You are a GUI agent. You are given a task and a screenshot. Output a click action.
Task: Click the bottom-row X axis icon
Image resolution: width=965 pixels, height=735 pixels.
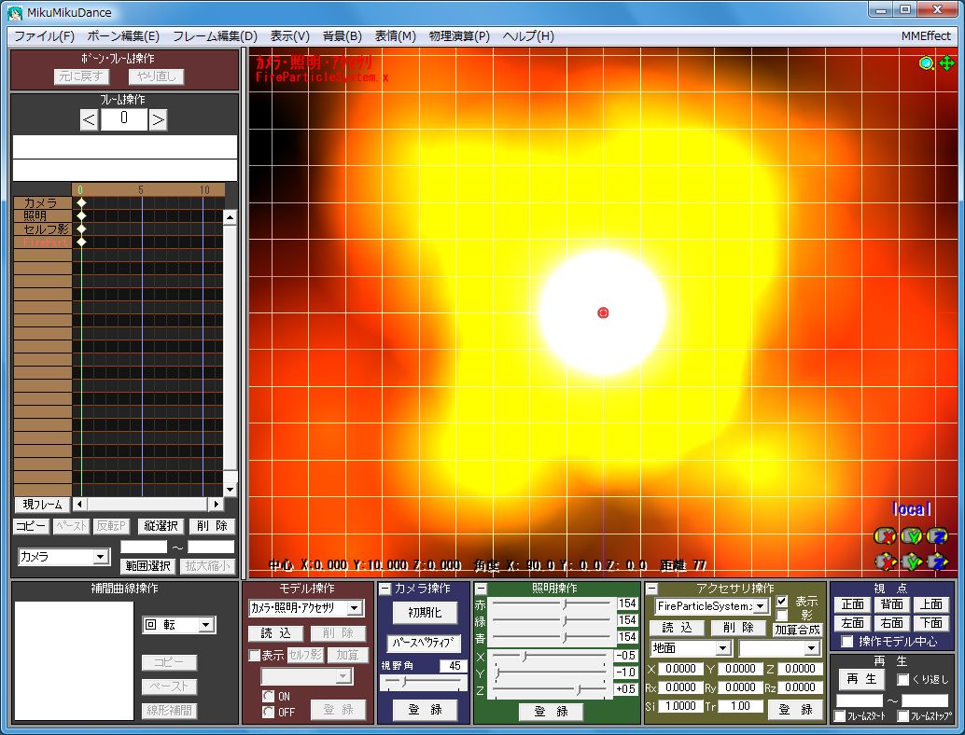885,562
